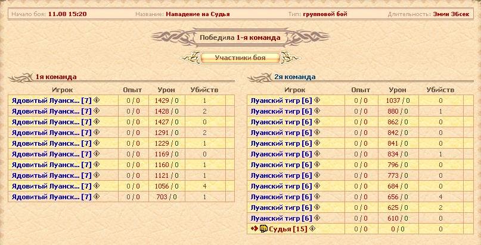Open Ядовитый Луанск... player with 4 kills, 1056 damage
This screenshot has width=481, height=245.
(51, 186)
